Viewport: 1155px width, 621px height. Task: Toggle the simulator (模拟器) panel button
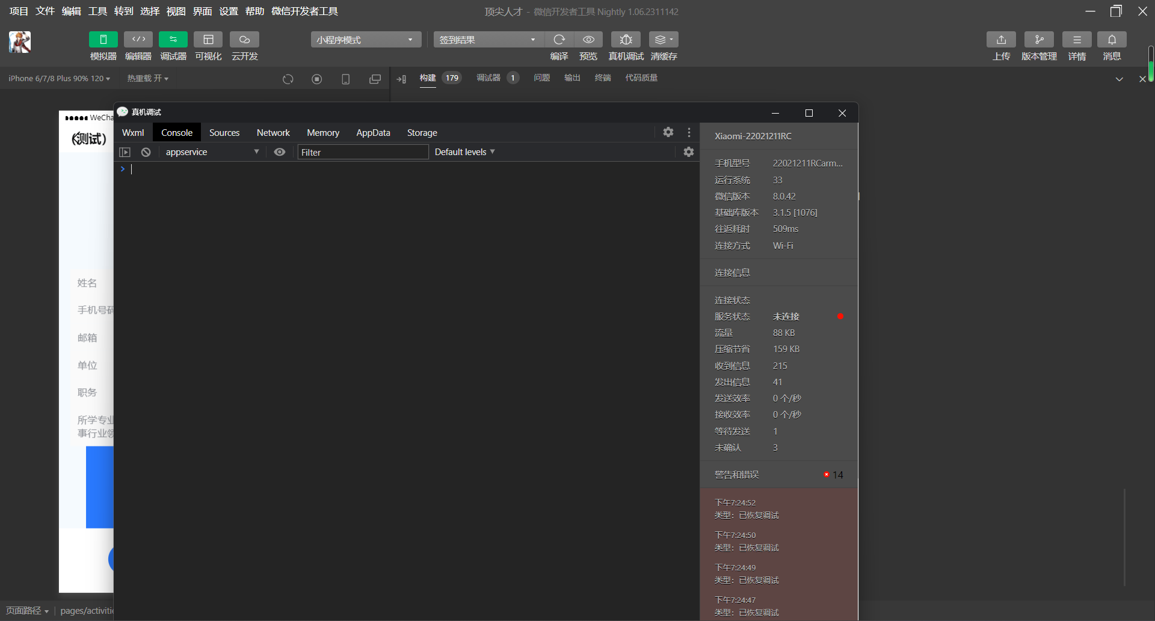(103, 40)
